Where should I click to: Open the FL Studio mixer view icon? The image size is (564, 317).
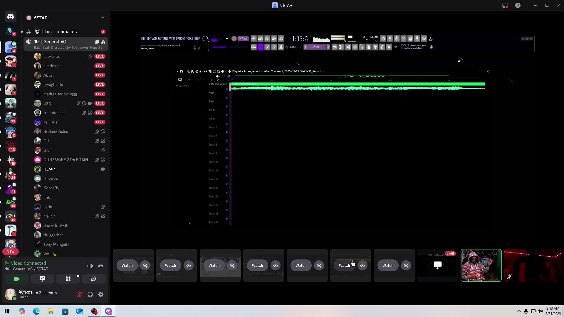coord(355,47)
